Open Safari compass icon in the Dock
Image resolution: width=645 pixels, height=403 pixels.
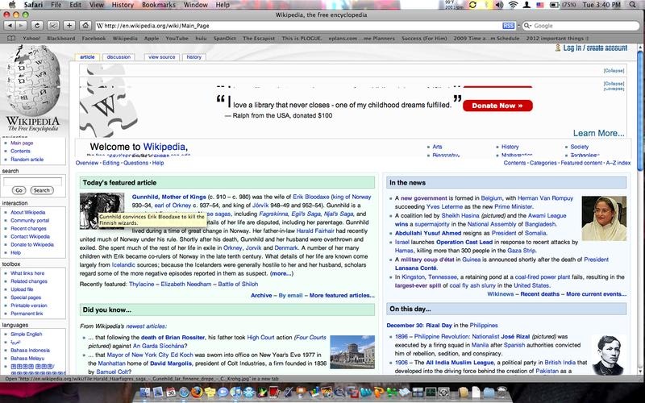pos(184,392)
